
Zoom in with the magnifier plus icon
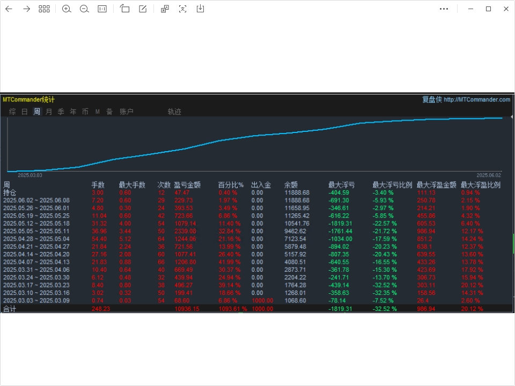pyautogui.click(x=67, y=9)
